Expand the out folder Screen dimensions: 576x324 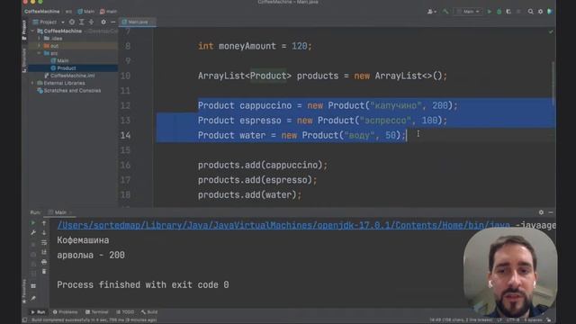pyautogui.click(x=40, y=46)
